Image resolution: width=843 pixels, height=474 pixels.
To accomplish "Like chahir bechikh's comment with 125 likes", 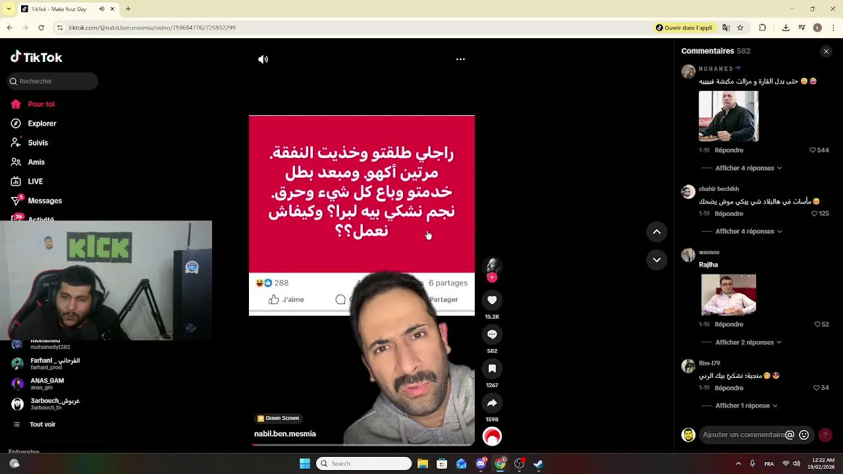I will 815,213.
